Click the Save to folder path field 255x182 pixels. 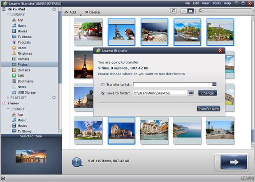coord(160,93)
